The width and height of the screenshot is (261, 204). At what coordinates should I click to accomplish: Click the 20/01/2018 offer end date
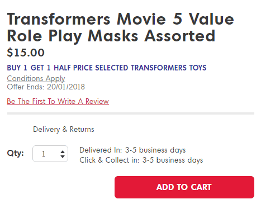66,87
